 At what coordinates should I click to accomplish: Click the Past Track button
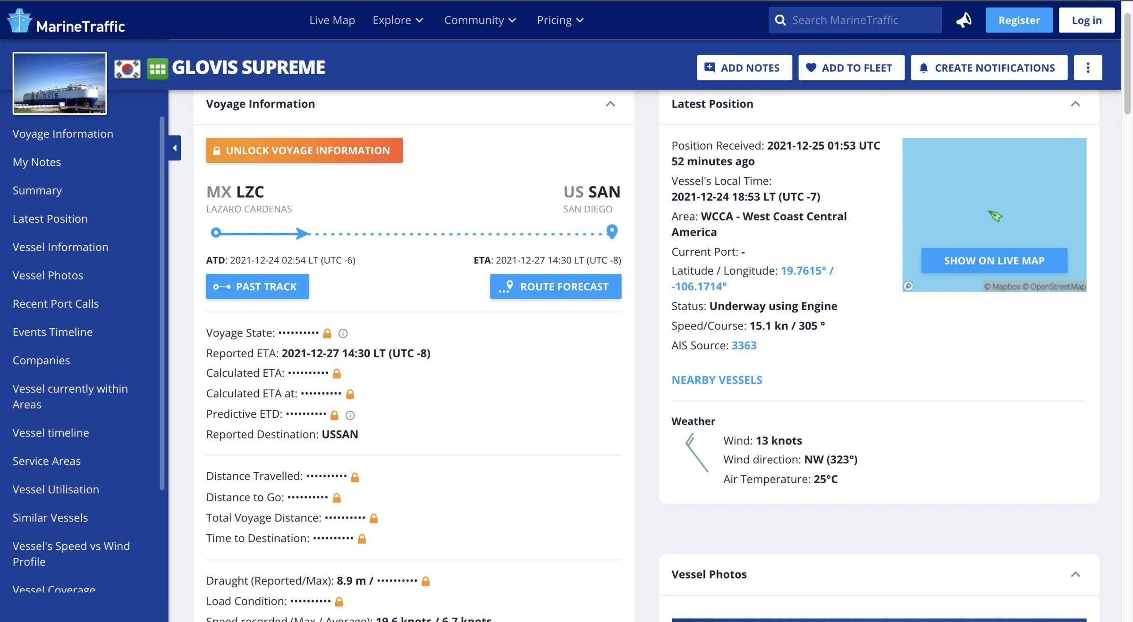click(258, 286)
